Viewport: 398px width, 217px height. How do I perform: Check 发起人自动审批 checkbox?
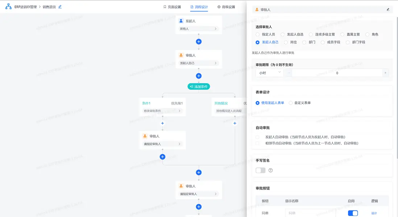[x=257, y=137]
